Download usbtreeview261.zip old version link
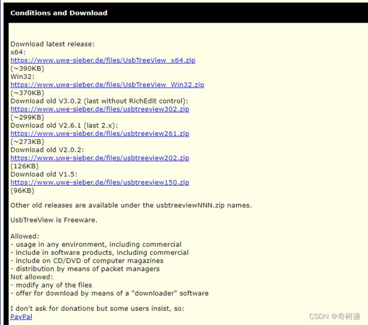The image size is (368, 325). tap(100, 134)
